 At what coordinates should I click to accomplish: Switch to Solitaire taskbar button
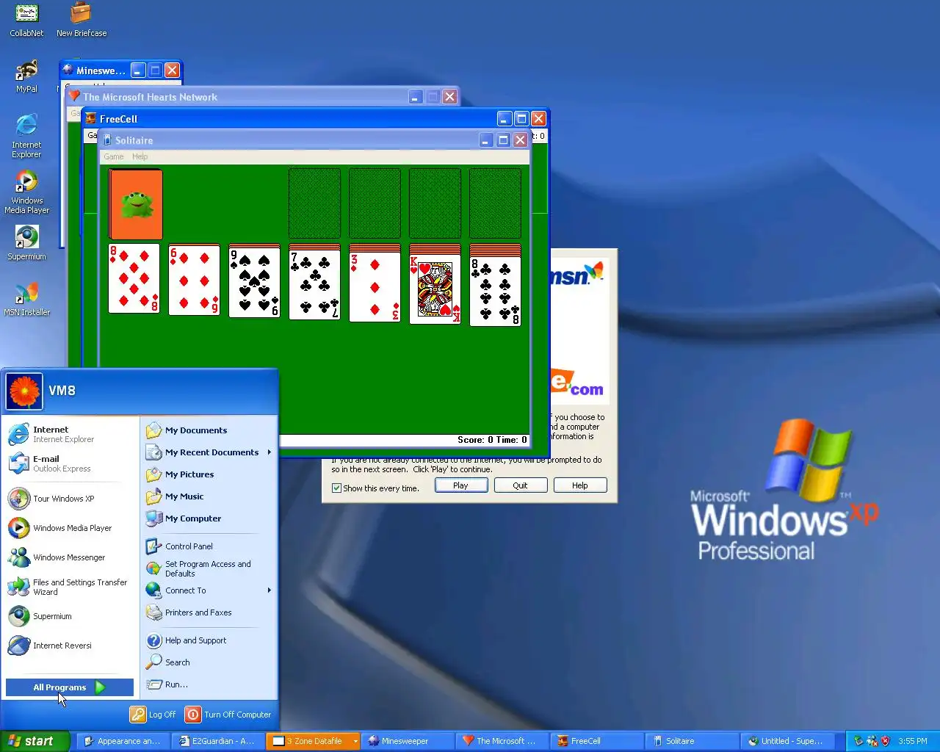click(x=692, y=741)
